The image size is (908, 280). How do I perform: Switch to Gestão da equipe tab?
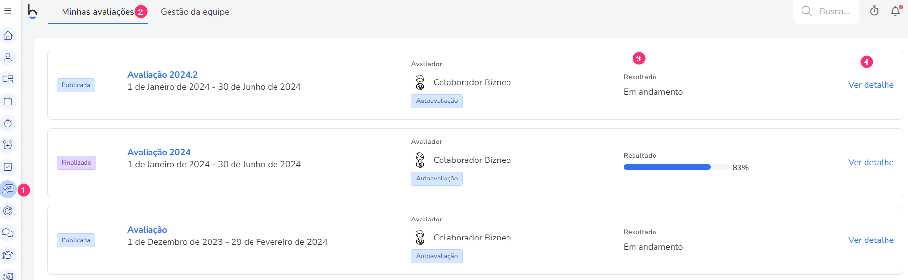[195, 12]
